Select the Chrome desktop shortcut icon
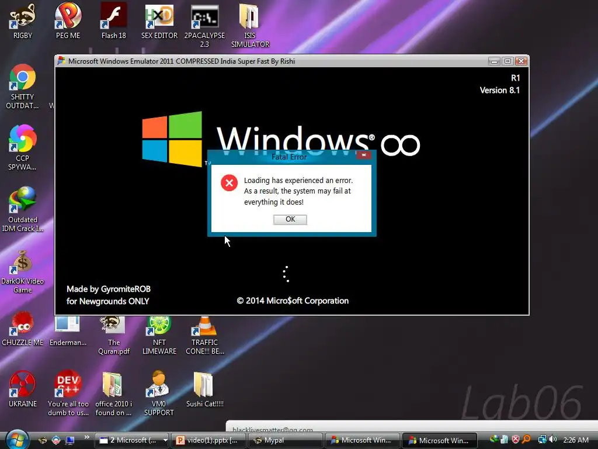This screenshot has width=598, height=449. (23, 77)
